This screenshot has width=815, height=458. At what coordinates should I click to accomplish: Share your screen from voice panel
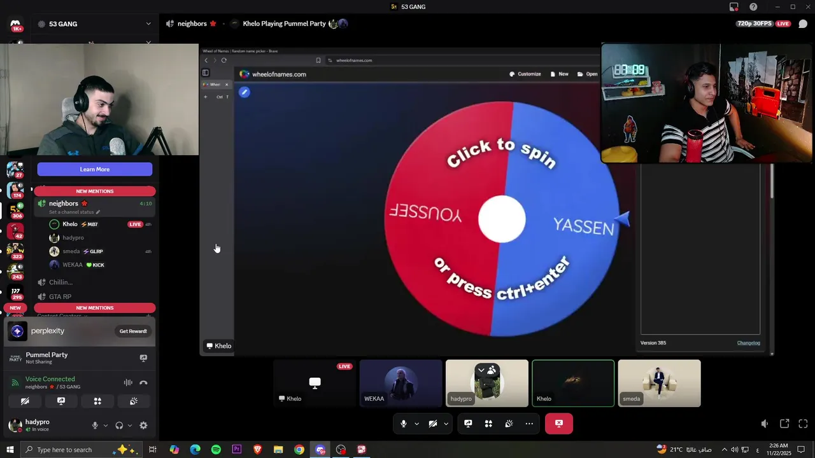[x=61, y=401]
